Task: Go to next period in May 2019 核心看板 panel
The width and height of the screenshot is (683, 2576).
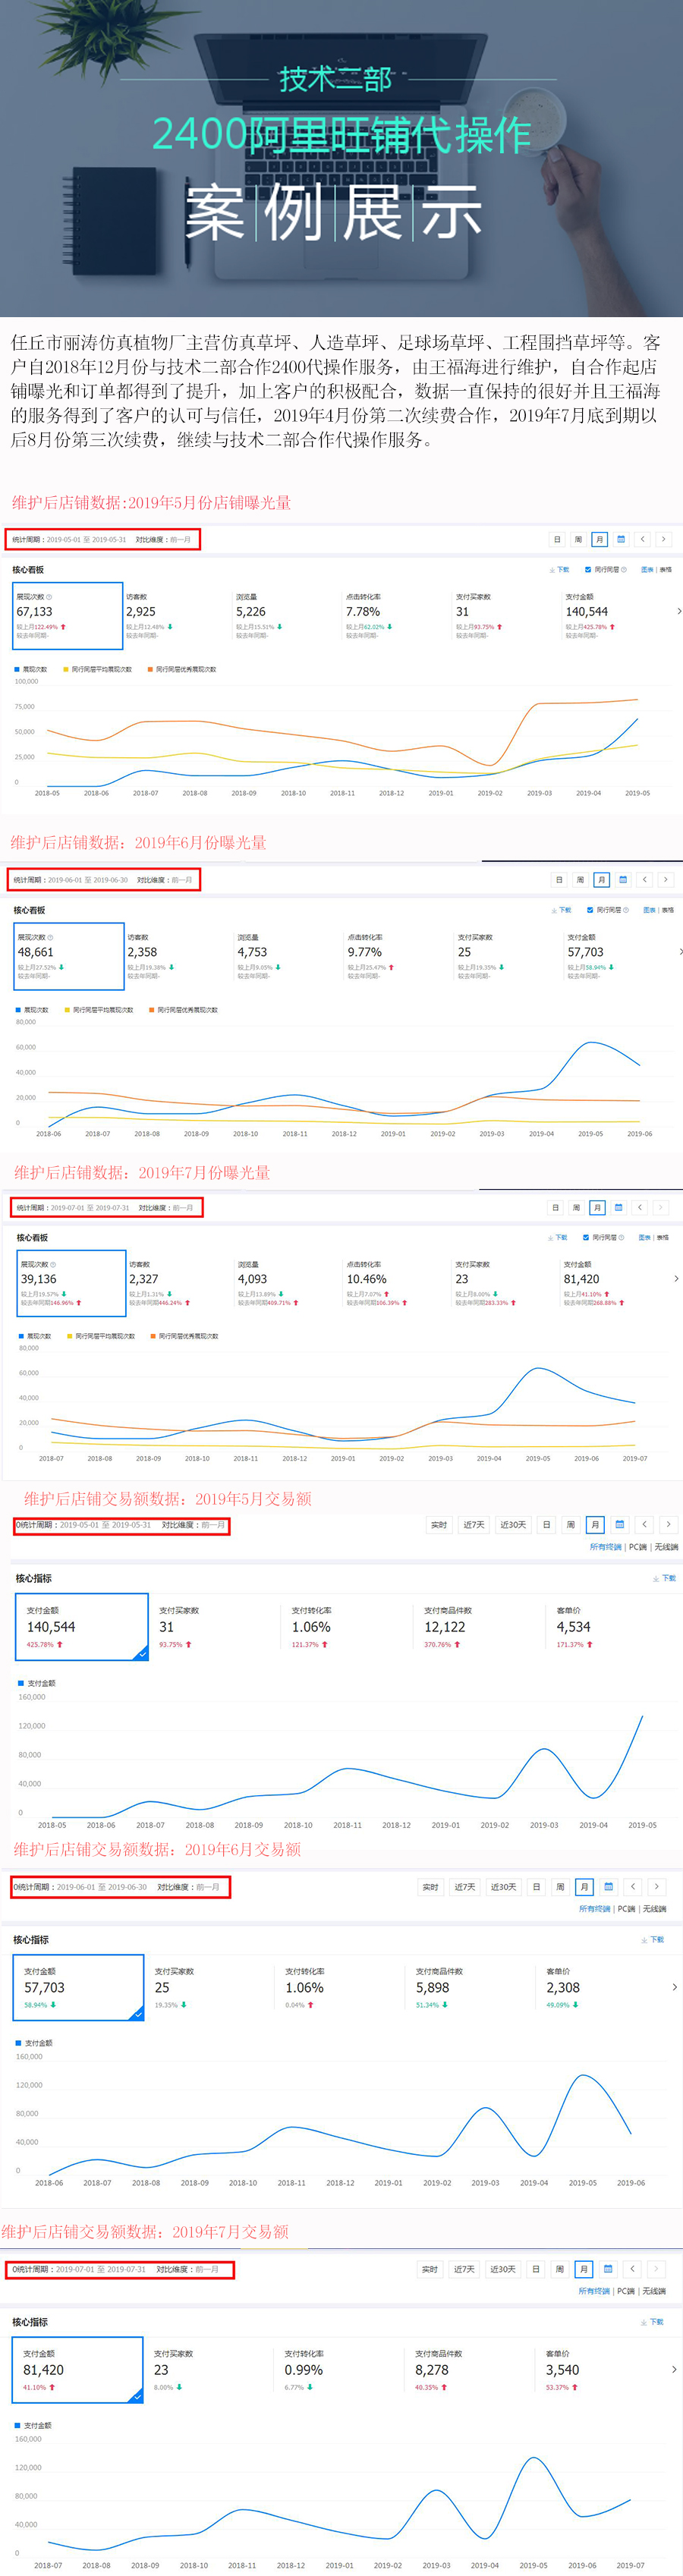Action: click(x=663, y=539)
